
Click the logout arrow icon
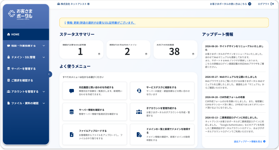click(x=272, y=4)
